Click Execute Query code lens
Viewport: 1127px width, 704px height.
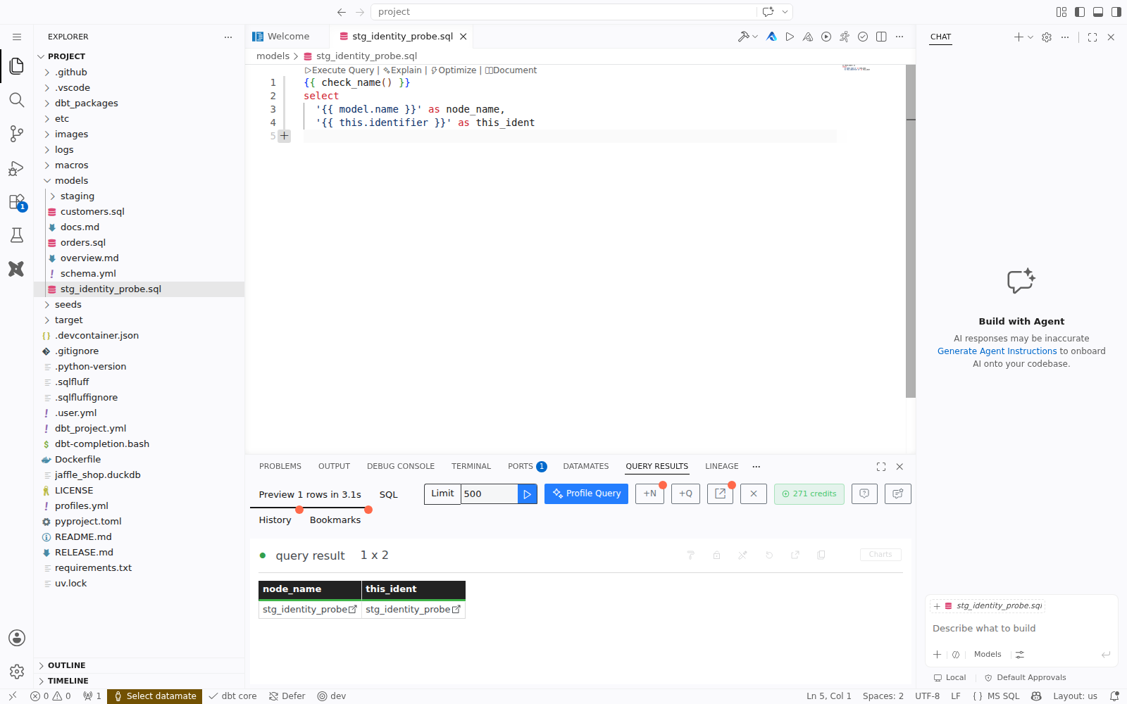click(x=339, y=70)
